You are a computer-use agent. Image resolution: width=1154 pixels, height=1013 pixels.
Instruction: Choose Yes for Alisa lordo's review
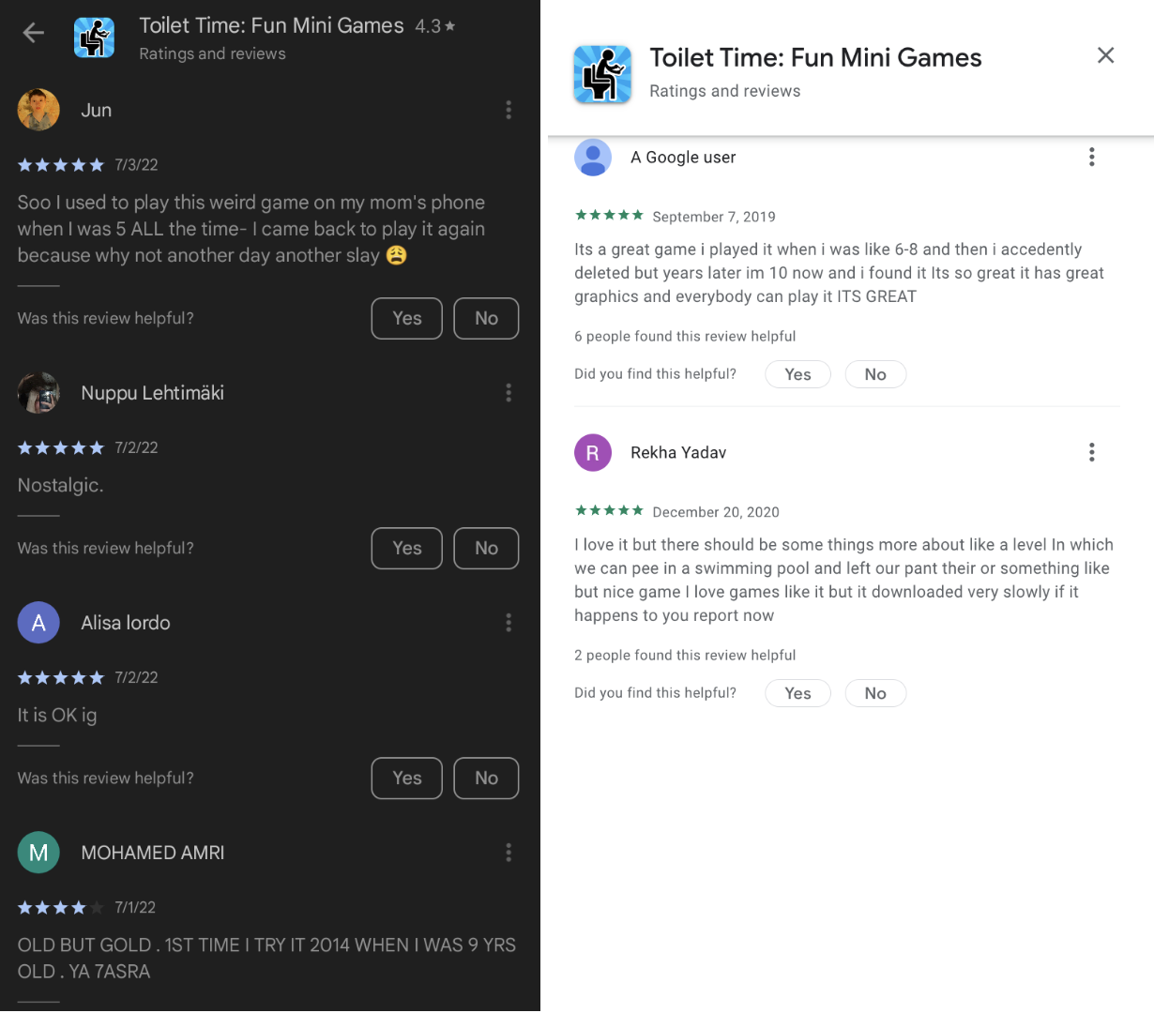407,778
